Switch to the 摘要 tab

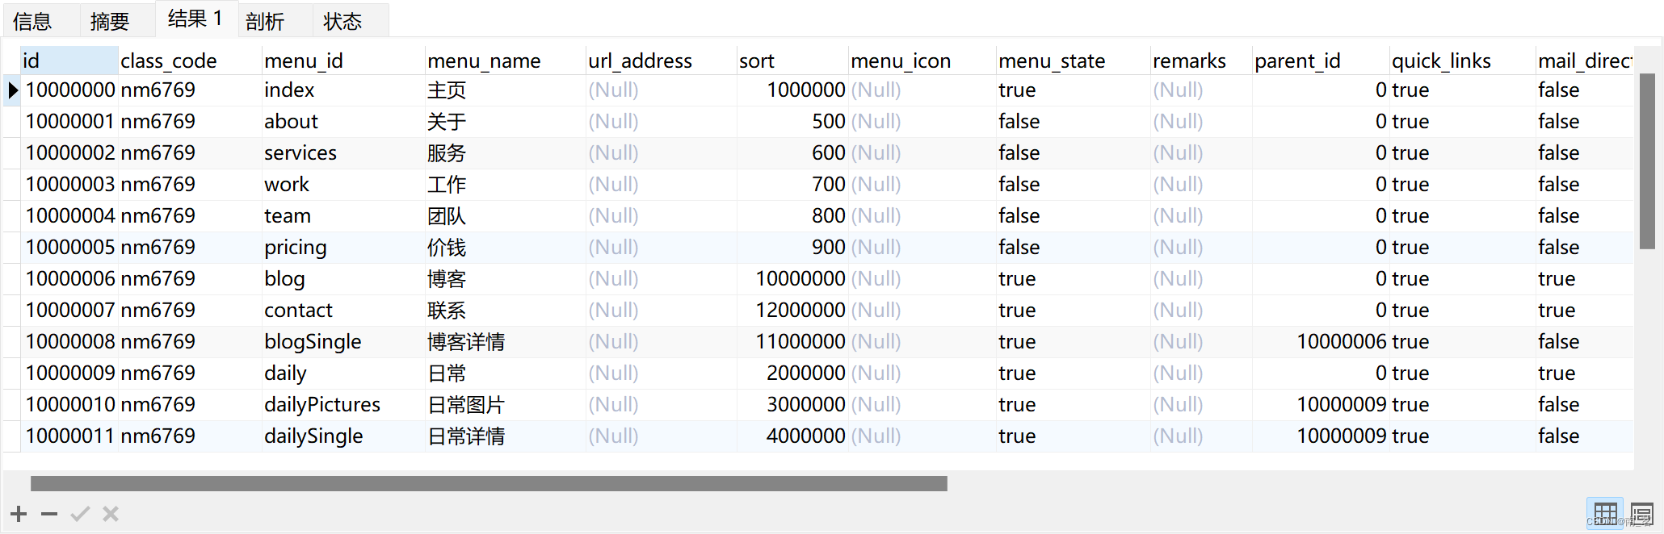point(110,21)
